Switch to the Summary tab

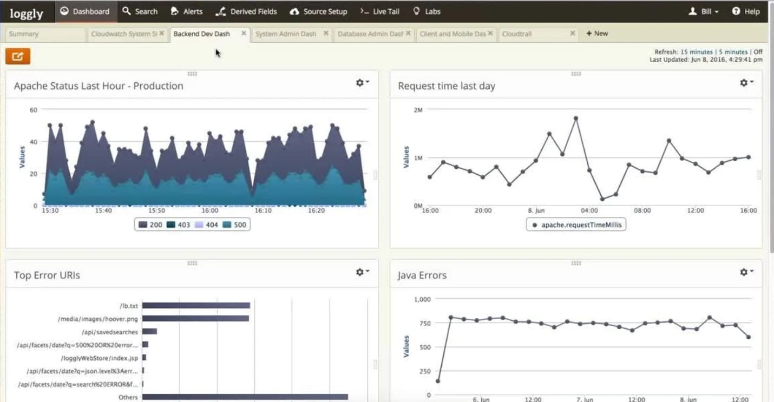[x=45, y=34]
